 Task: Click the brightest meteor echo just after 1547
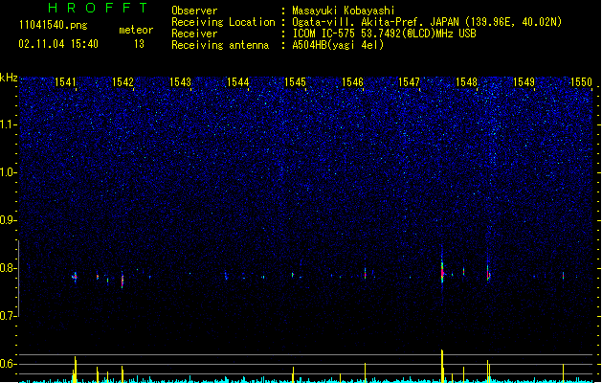[x=442, y=271]
